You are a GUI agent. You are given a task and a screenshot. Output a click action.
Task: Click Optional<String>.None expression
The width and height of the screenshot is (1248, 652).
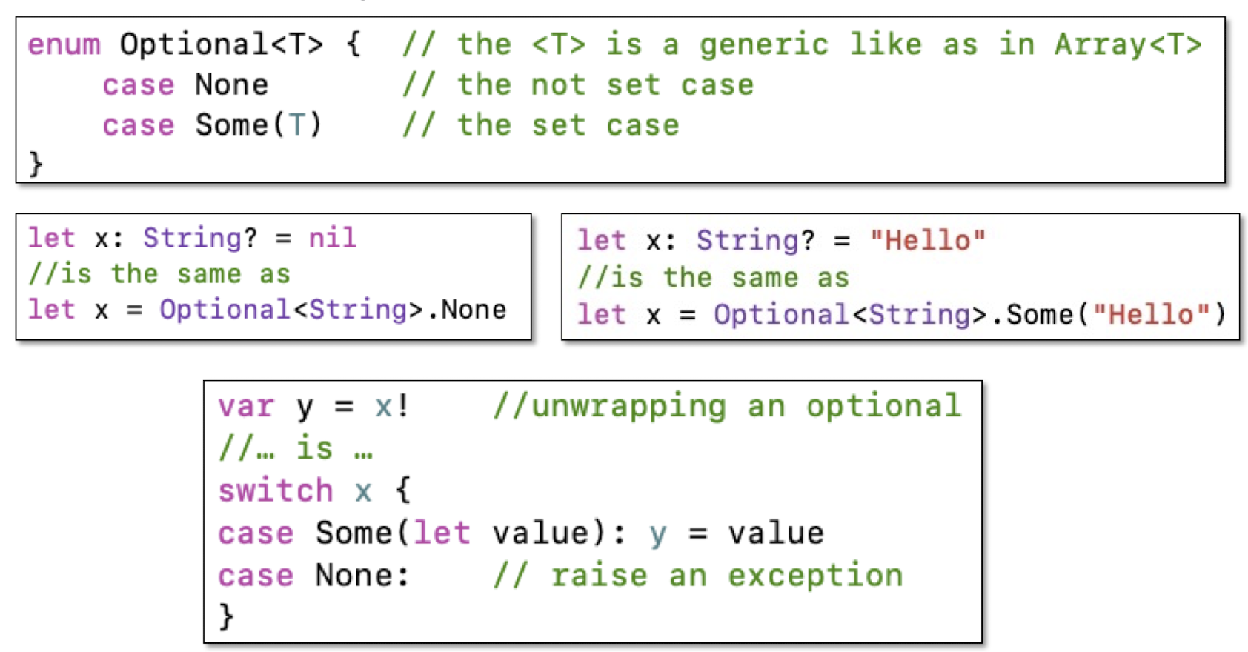point(333,309)
